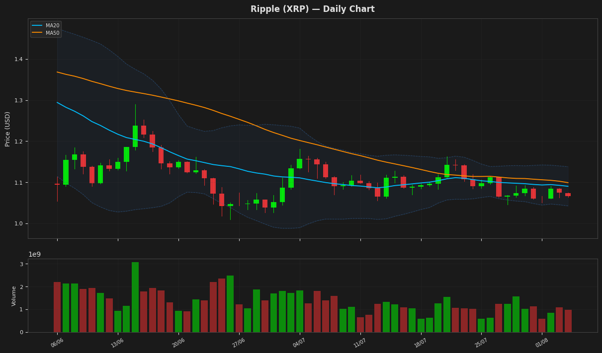
Task: Click the 1.0 price tick label
Action: pyautogui.click(x=19, y=224)
